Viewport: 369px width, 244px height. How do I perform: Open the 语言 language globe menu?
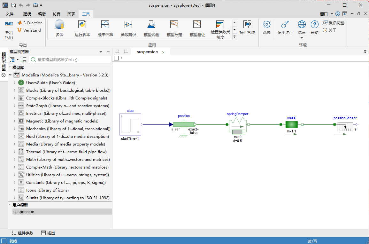click(302, 30)
